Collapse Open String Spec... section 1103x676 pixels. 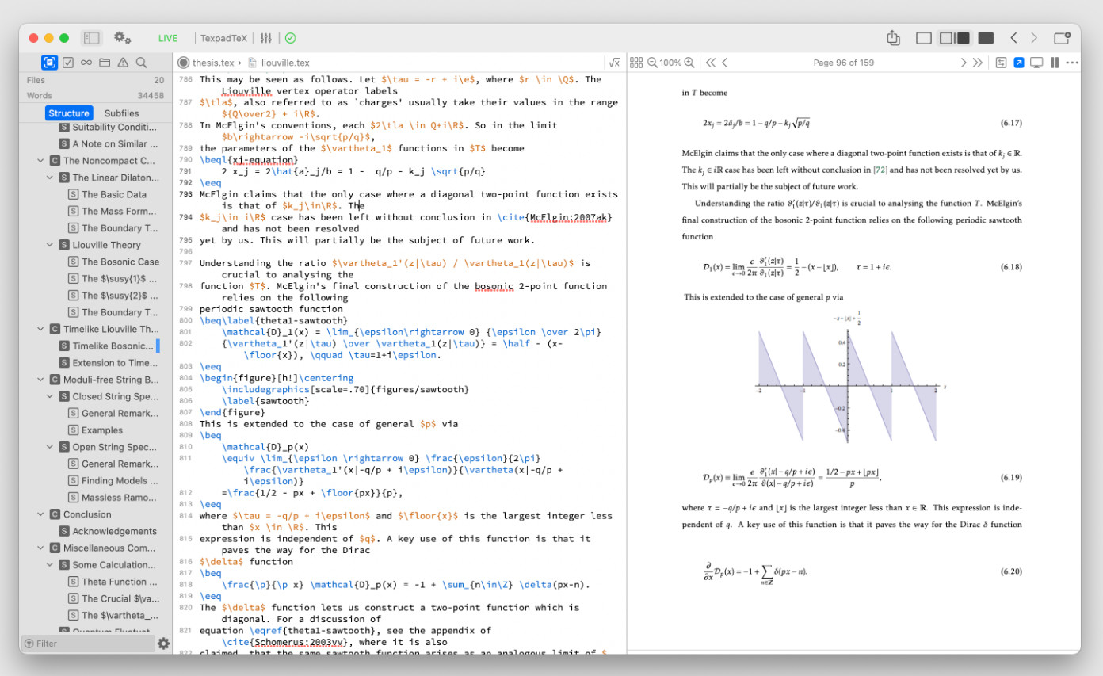click(50, 447)
